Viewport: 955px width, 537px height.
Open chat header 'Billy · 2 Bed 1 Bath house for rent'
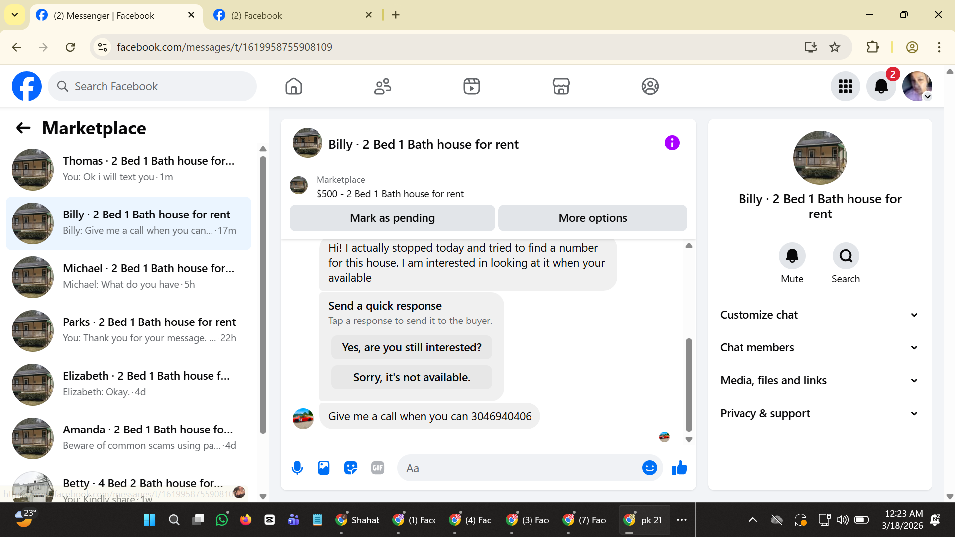tap(424, 144)
